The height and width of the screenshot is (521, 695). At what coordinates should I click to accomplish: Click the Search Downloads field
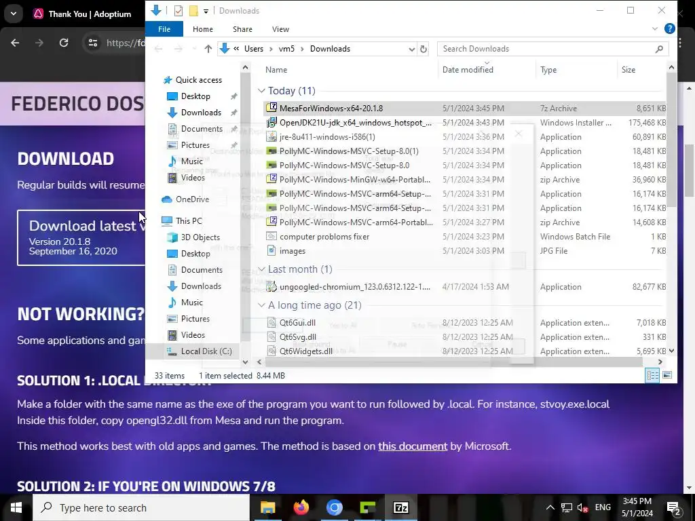tap(552, 49)
